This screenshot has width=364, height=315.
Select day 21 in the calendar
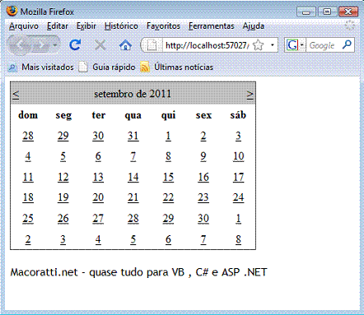tap(133, 197)
